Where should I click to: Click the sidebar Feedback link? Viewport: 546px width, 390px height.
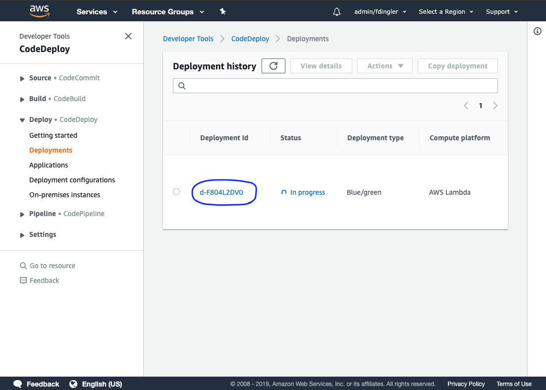44,280
